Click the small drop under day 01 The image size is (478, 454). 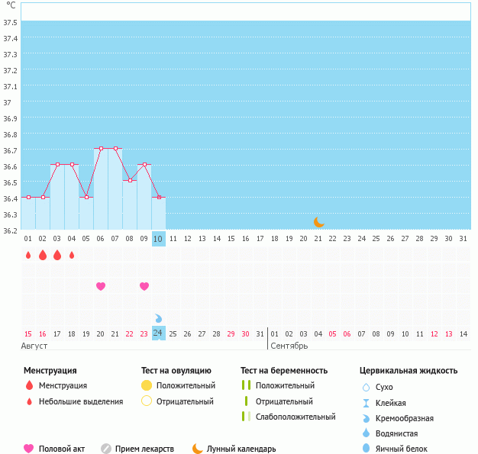(x=28, y=255)
